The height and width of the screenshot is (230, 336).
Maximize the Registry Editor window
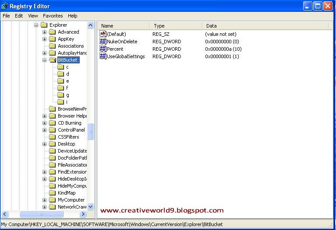pyautogui.click(x=318, y=6)
